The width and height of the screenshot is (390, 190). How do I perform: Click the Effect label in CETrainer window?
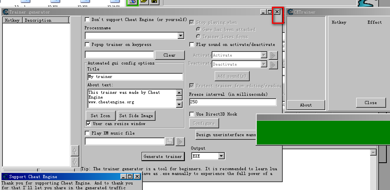pos(374,22)
